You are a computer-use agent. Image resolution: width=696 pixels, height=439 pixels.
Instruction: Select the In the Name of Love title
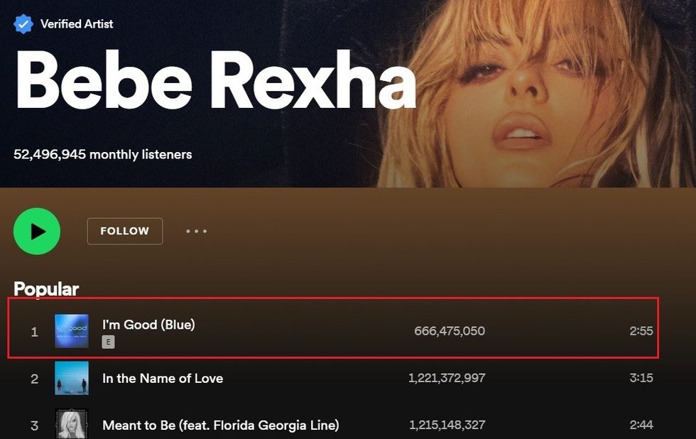[x=163, y=379]
